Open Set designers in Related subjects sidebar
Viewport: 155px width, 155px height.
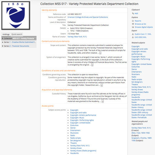[x=137, y=82]
